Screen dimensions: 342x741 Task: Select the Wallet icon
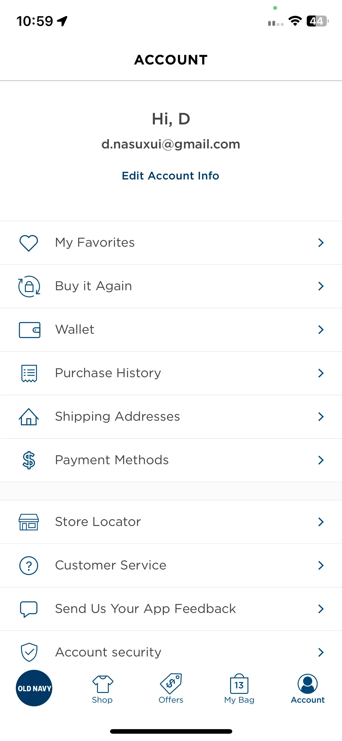pyautogui.click(x=29, y=330)
